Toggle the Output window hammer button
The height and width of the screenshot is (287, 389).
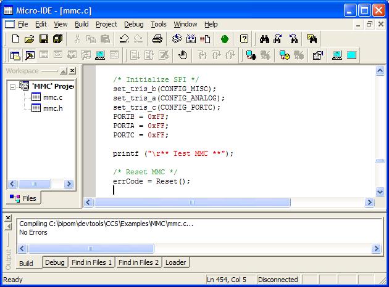(30, 55)
